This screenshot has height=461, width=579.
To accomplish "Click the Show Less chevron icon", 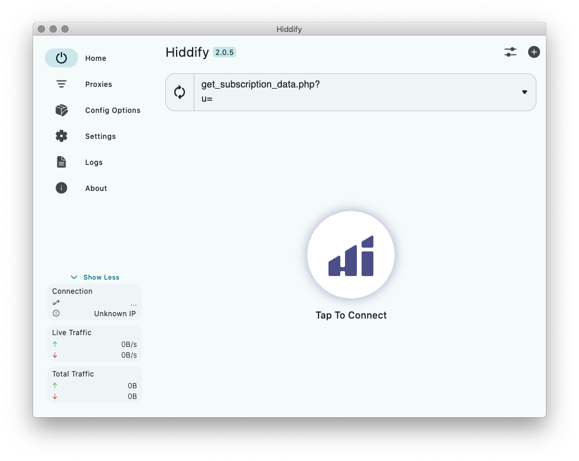I will (x=74, y=277).
